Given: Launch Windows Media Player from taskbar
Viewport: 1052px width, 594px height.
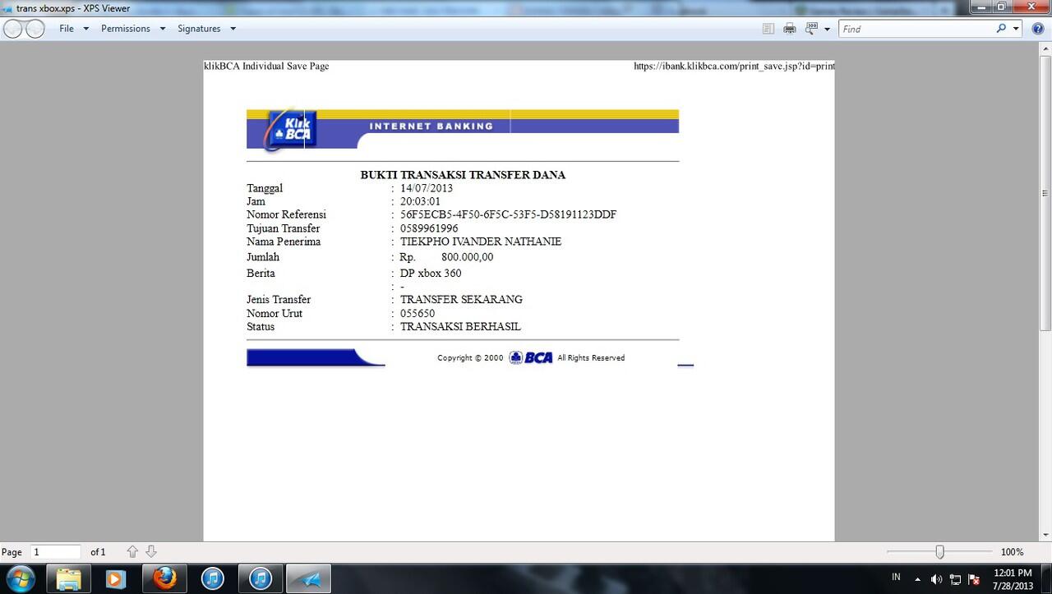Looking at the screenshot, I should point(115,578).
